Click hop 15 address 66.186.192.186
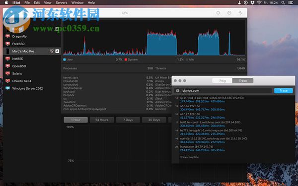This screenshot has height=186, width=298. [x=190, y=106]
